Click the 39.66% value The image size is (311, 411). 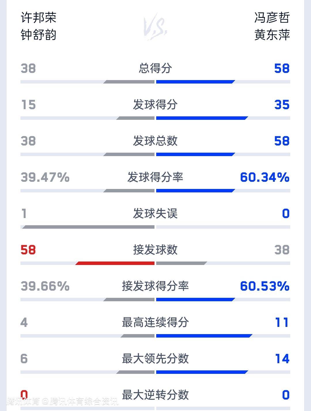(45, 286)
